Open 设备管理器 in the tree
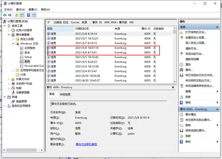Image resolution: width=222 pixels, height=159 pixels. coord(23,93)
